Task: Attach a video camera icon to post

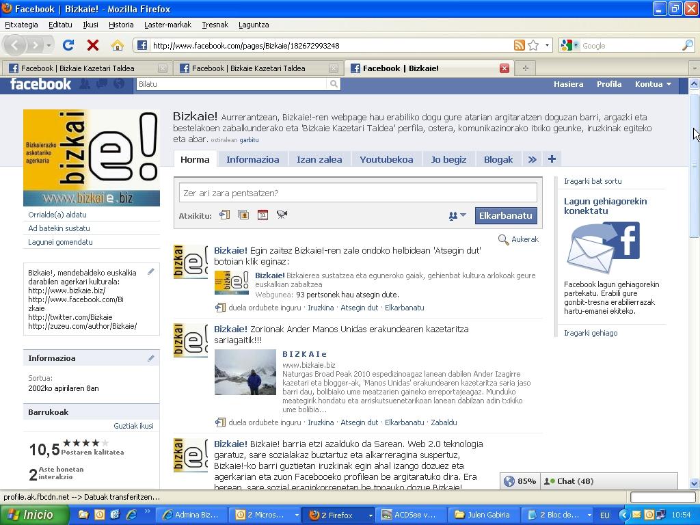Action: 282,215
